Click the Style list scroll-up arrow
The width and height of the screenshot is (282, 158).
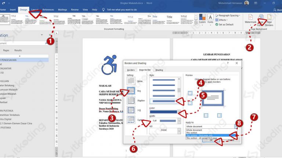tap(179, 79)
